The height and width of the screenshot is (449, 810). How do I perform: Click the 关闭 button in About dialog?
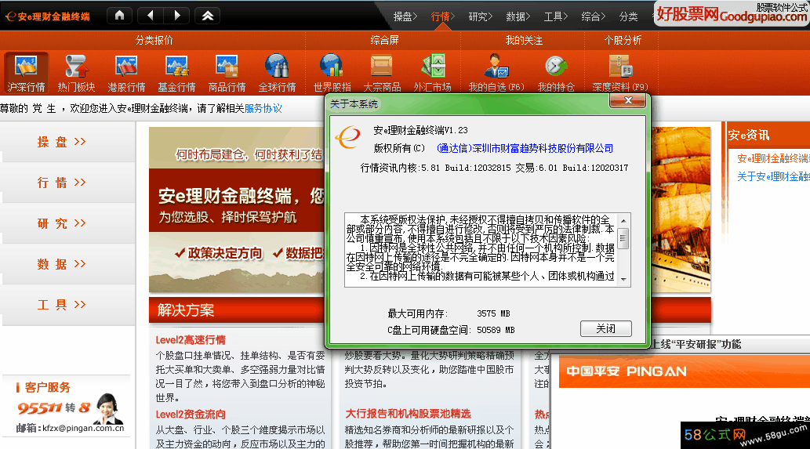point(605,329)
